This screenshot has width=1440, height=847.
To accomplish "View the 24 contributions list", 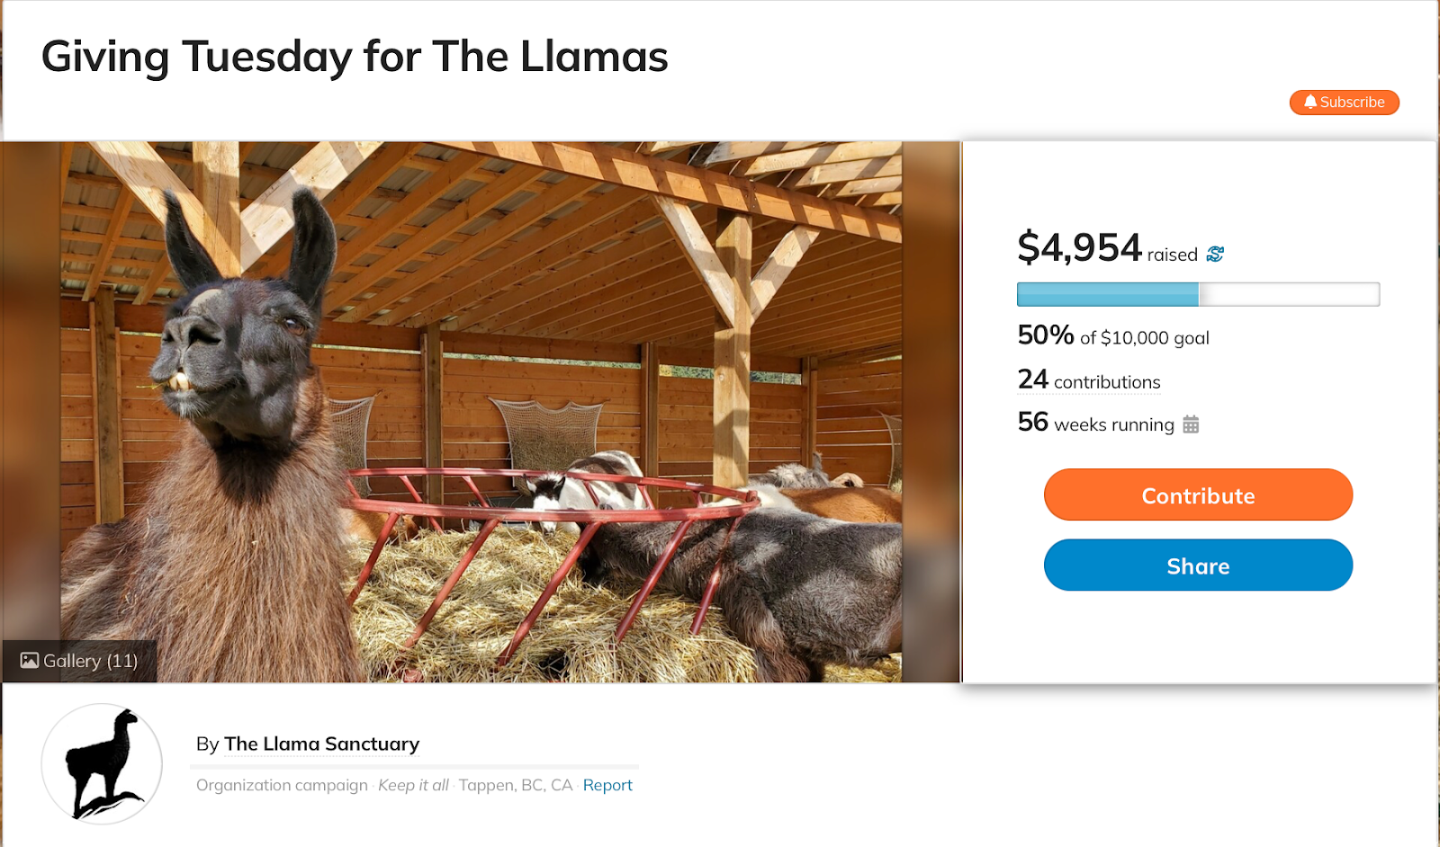I will coord(1089,381).
